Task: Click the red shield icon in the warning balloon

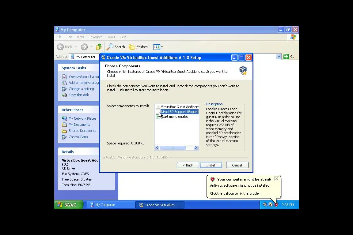Action: pos(213,179)
